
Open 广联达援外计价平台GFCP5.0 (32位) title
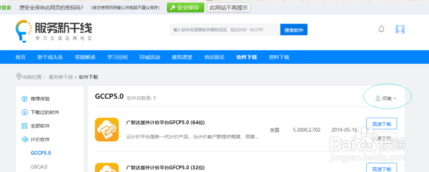pyautogui.click(x=166, y=167)
